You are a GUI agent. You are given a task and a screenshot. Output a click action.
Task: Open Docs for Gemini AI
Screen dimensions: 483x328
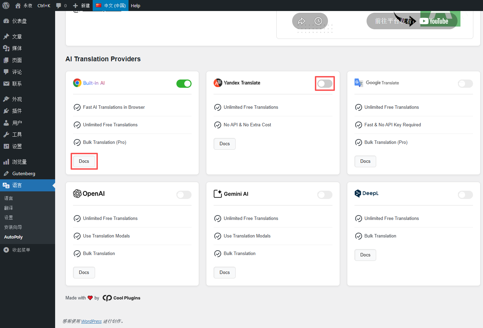[x=225, y=273]
